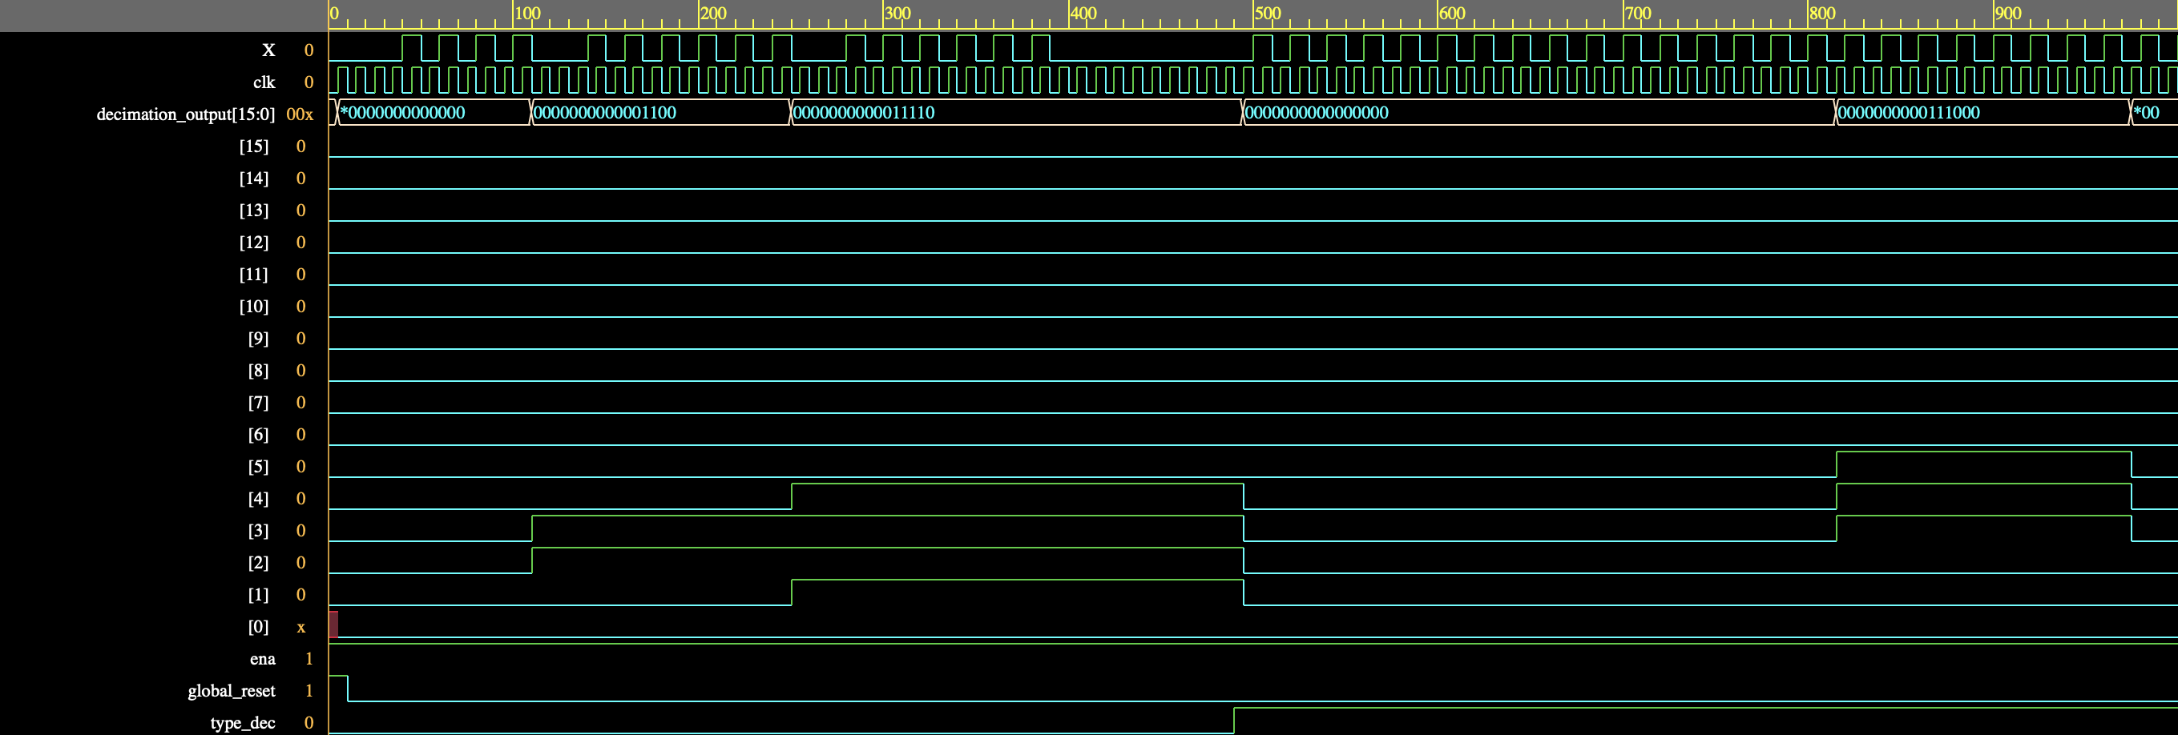This screenshot has height=735, width=2178.
Task: Click the value 0 beside bit [5]
Action: coord(301,468)
